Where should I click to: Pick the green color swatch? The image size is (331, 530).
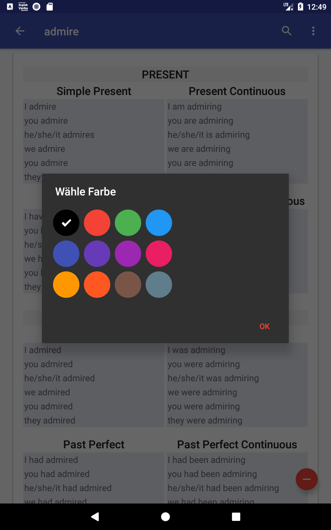(x=128, y=223)
